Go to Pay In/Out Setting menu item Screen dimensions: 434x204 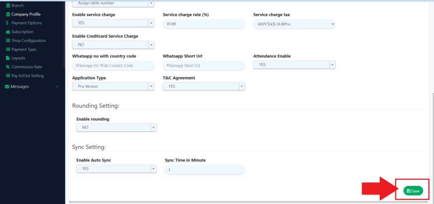pos(28,76)
